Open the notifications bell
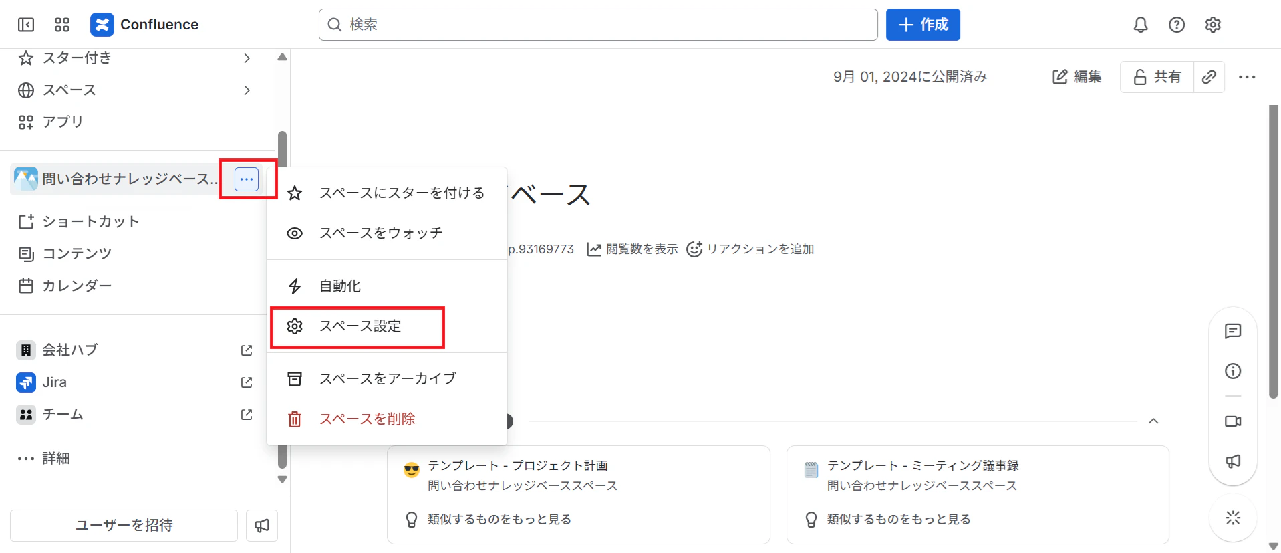 click(1141, 25)
